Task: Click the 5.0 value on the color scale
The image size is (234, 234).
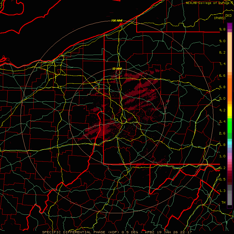Action: [222, 99]
